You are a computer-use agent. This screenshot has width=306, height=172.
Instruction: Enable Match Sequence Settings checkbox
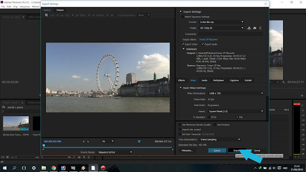click(183, 17)
